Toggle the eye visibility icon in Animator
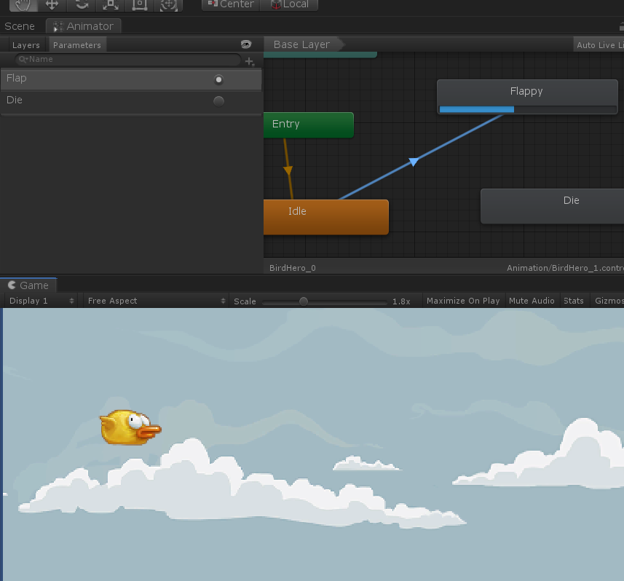 coord(247,44)
